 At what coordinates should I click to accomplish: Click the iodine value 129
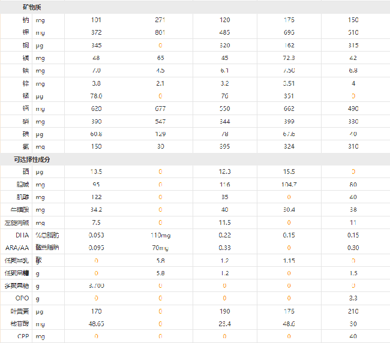click(160, 134)
